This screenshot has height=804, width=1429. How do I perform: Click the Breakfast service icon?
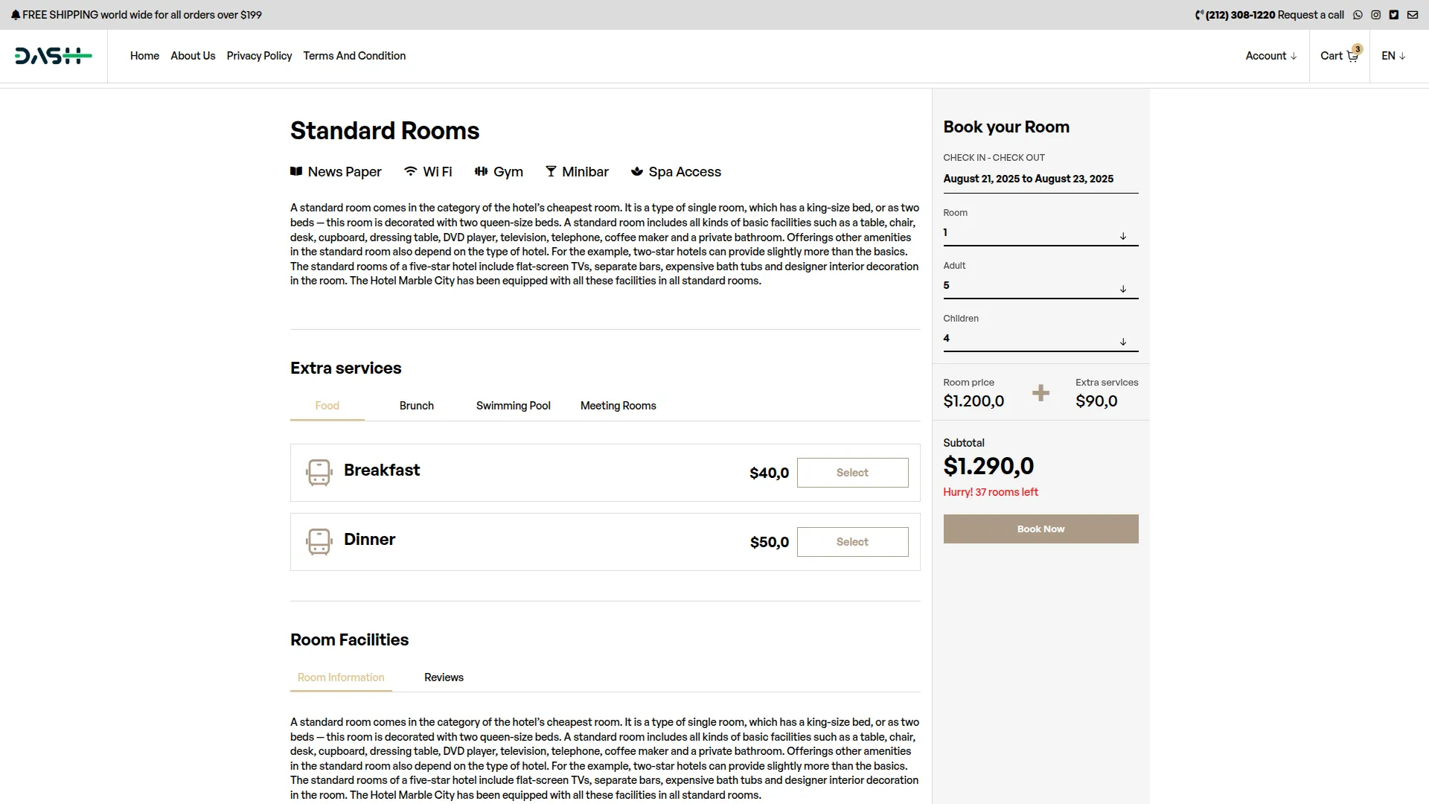pyautogui.click(x=319, y=473)
